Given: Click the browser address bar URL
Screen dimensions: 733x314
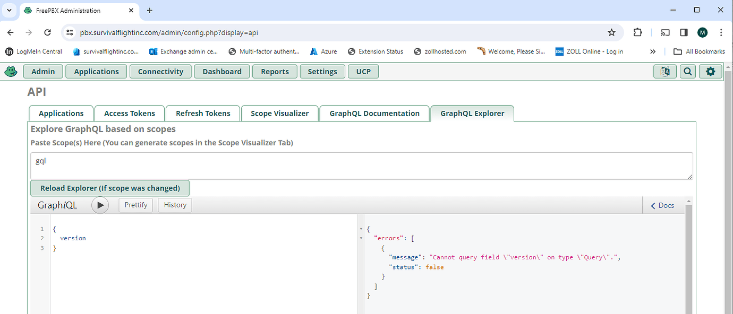Looking at the screenshot, I should click(169, 32).
